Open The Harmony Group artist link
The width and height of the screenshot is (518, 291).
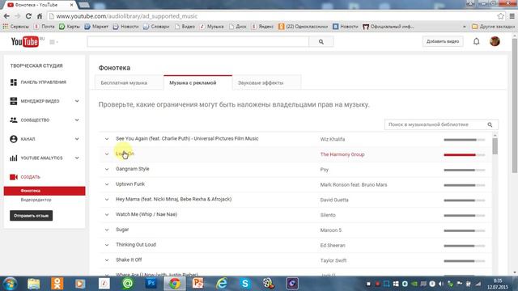pos(342,154)
